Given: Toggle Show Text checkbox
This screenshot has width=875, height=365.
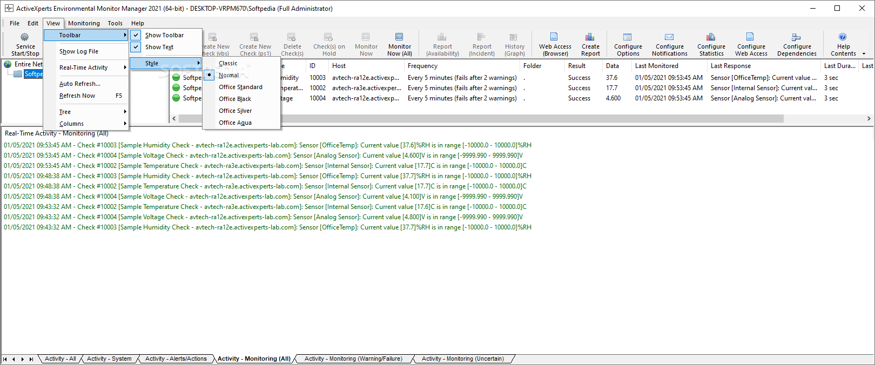Looking at the screenshot, I should click(136, 47).
